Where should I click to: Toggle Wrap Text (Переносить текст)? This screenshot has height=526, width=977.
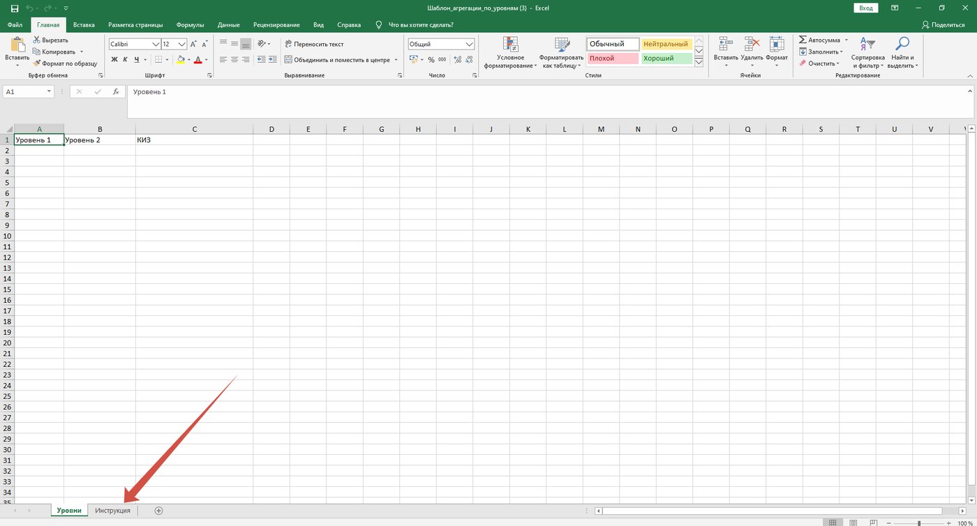point(314,44)
